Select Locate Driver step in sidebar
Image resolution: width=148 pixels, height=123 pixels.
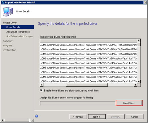(10, 23)
